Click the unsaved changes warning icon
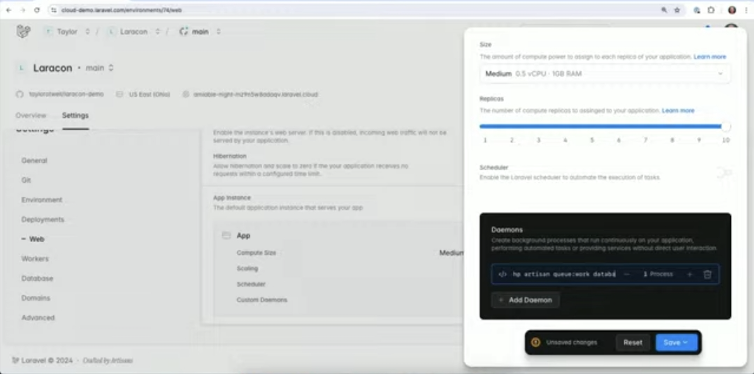Screen dimensions: 754x374 coord(535,342)
